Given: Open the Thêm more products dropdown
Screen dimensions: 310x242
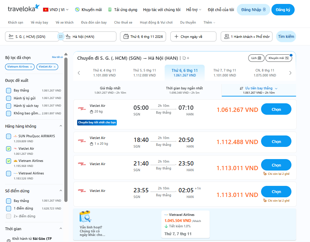Looking at the screenshot, I should [209, 23].
